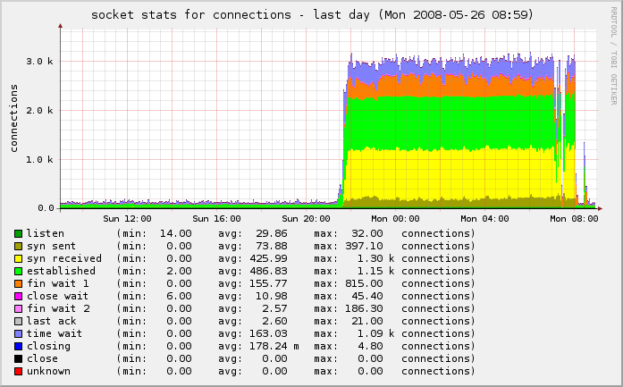The image size is (623, 387).
Task: Click the blue closing legend swatch
Action: pos(18,347)
